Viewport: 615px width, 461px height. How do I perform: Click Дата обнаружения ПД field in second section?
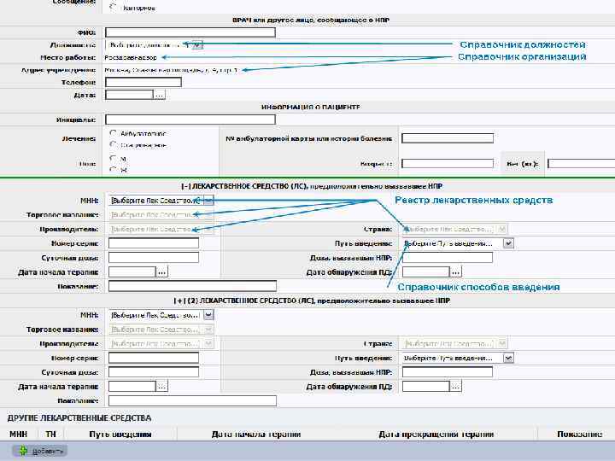coord(426,387)
